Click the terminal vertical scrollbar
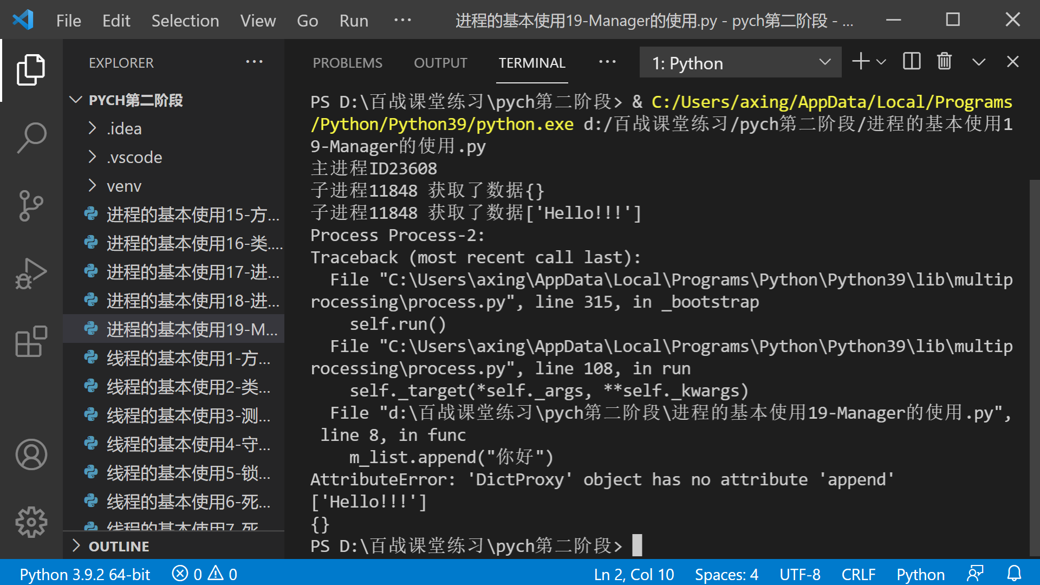Viewport: 1040px width, 585px height. pyautogui.click(x=1034, y=368)
